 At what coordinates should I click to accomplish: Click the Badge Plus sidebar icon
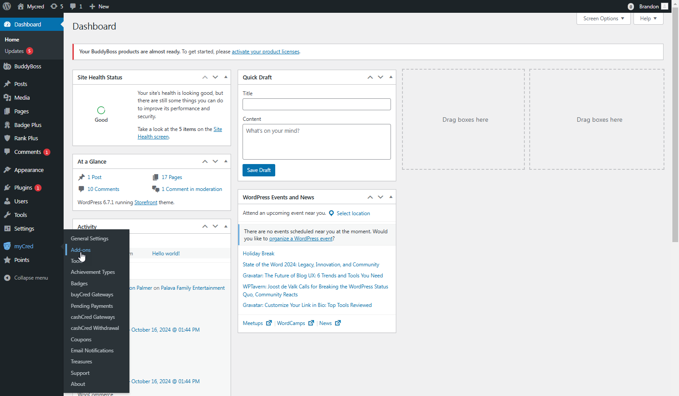point(8,125)
